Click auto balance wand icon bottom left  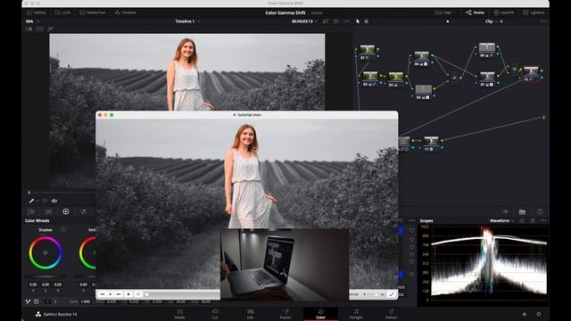28,301
